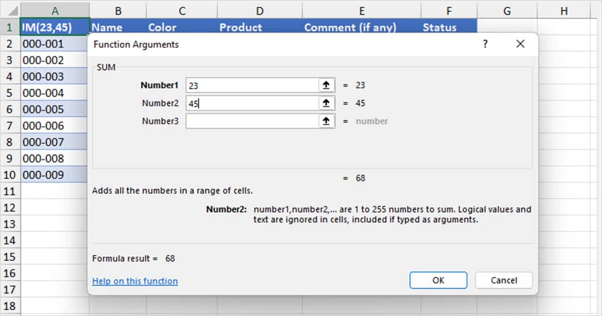Click Cancel to dismiss Function Arguments
602x316 pixels.
click(504, 280)
